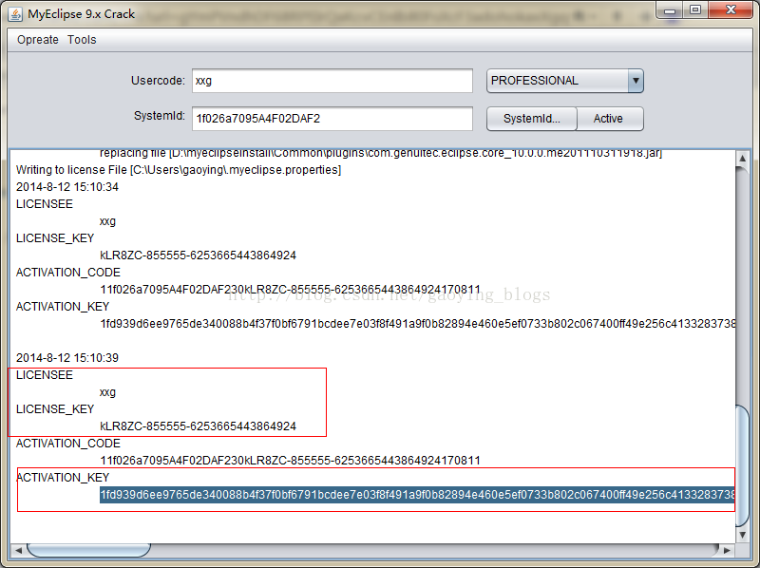Image resolution: width=760 pixels, height=568 pixels.
Task: Click the 'Writing to license File' line
Action: (179, 170)
